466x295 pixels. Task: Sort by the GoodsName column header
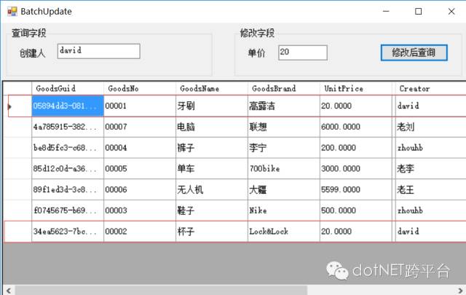pos(212,88)
